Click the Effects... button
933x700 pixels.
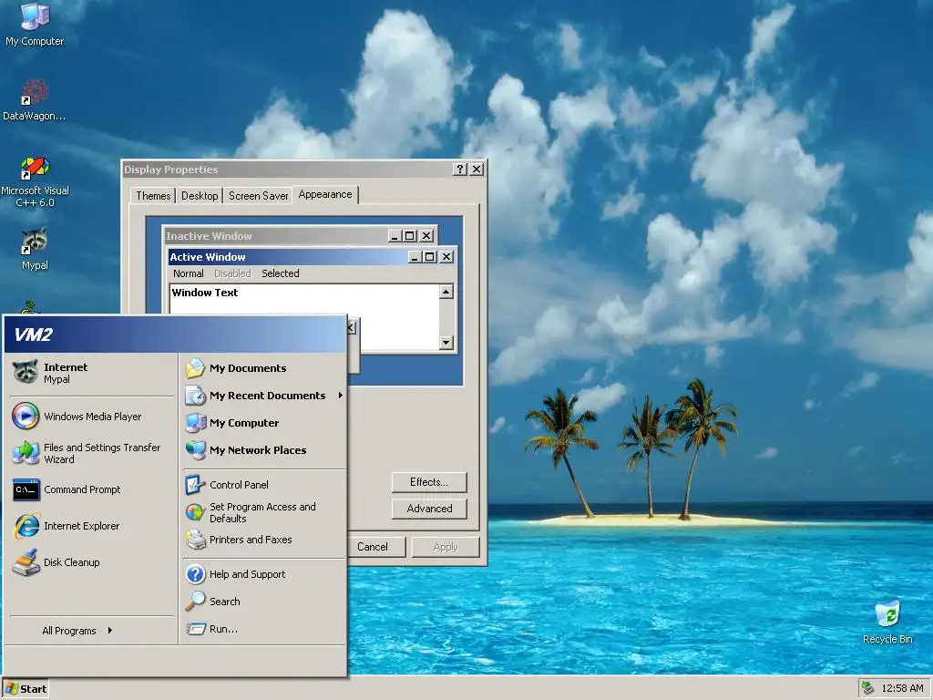[429, 482]
